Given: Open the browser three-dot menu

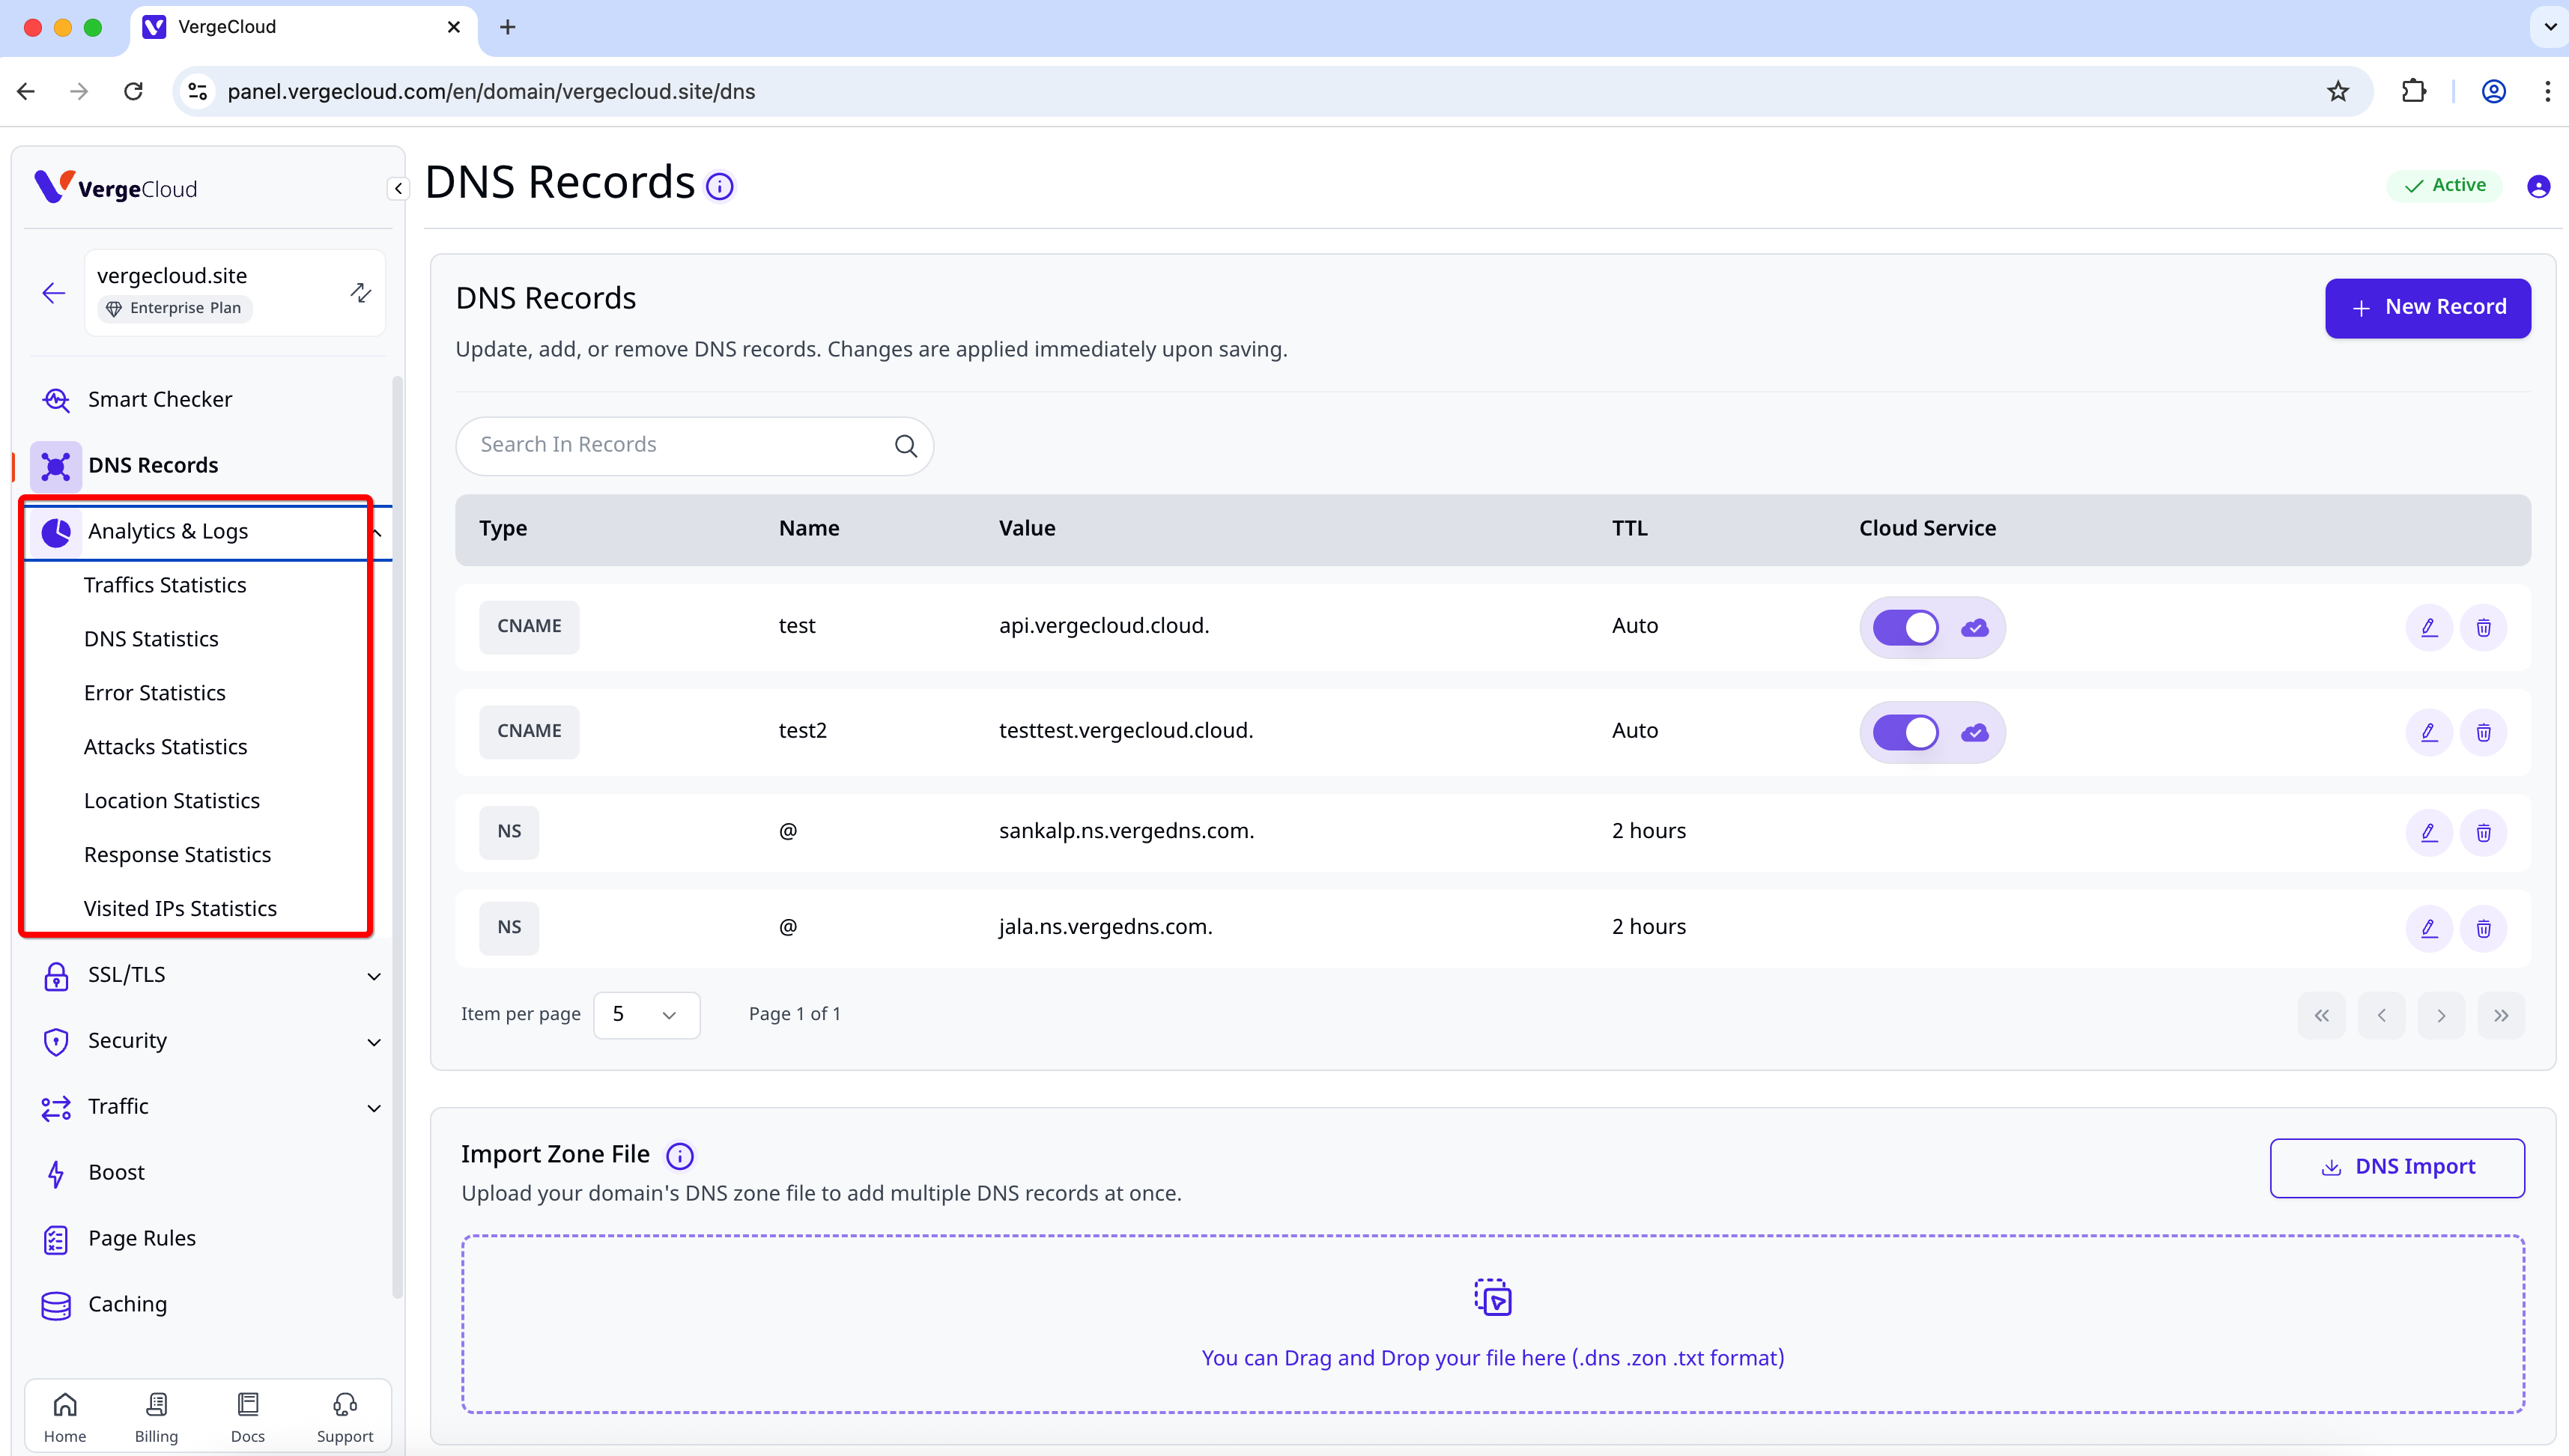Looking at the screenshot, I should pyautogui.click(x=2547, y=91).
